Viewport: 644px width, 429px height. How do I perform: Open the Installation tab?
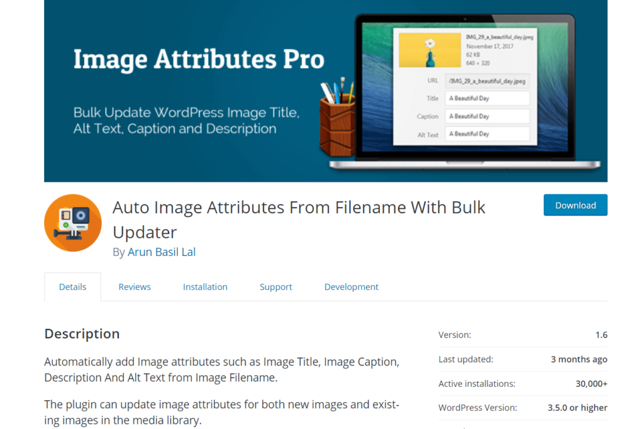click(205, 287)
